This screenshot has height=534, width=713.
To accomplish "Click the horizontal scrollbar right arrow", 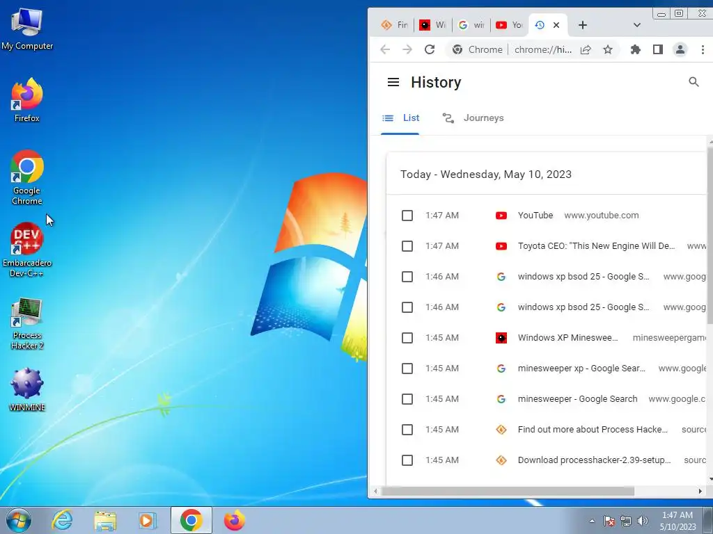I will [700, 491].
